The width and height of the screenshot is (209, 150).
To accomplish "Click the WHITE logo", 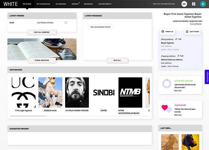I will click(10, 4).
